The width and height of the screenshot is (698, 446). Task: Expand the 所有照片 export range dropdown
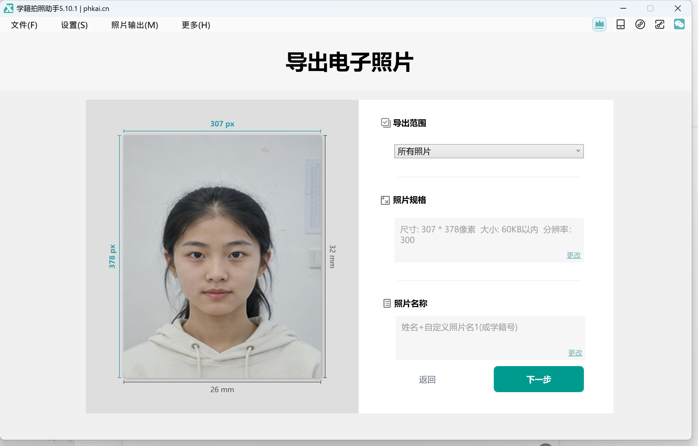[489, 151]
